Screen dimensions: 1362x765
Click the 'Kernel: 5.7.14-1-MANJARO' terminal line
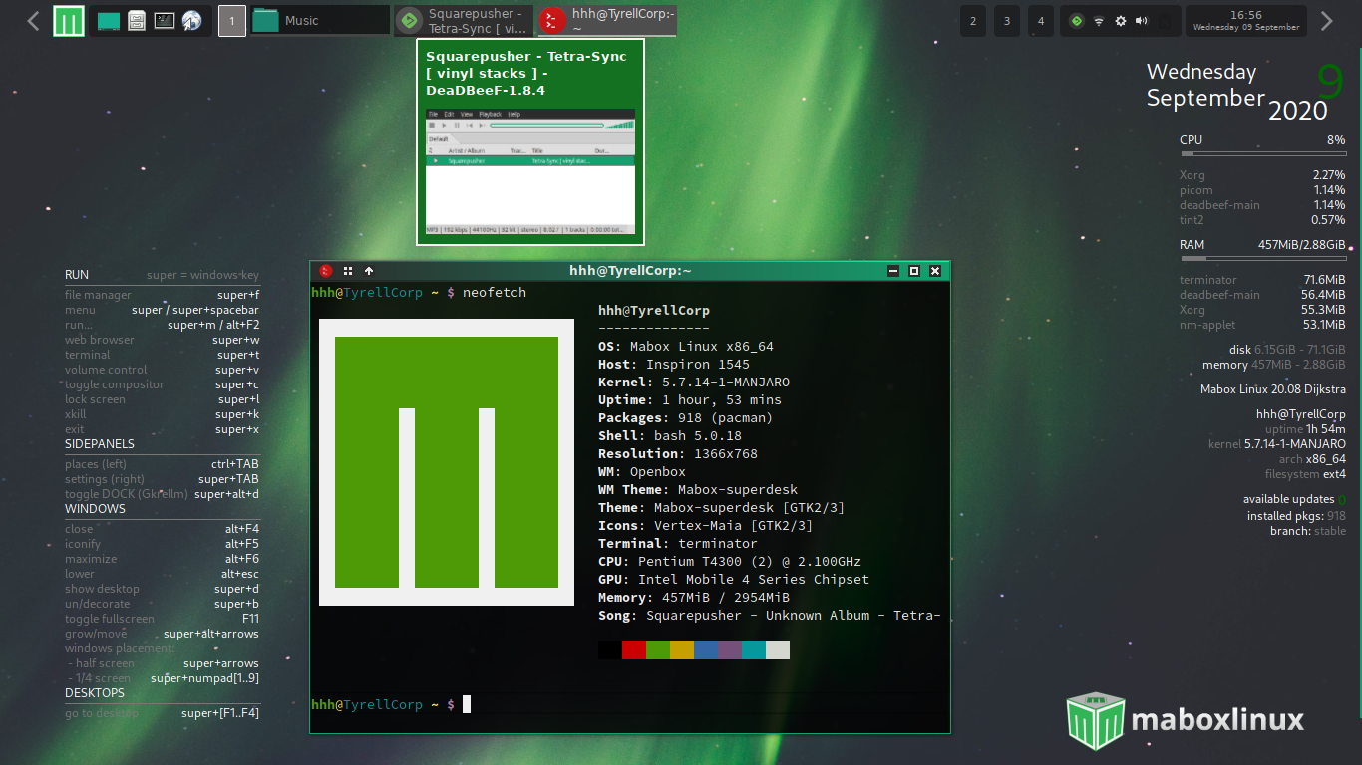[694, 382]
